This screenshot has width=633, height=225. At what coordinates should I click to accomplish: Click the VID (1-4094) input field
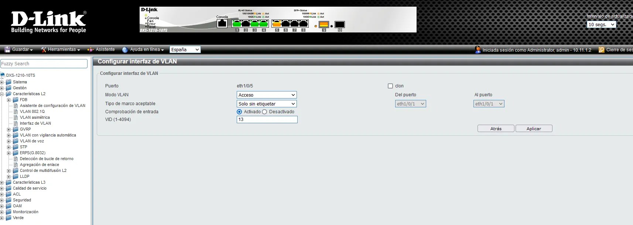267,120
